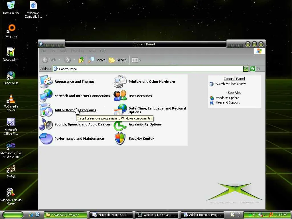Click the Views grid toolbar icon

point(135,60)
